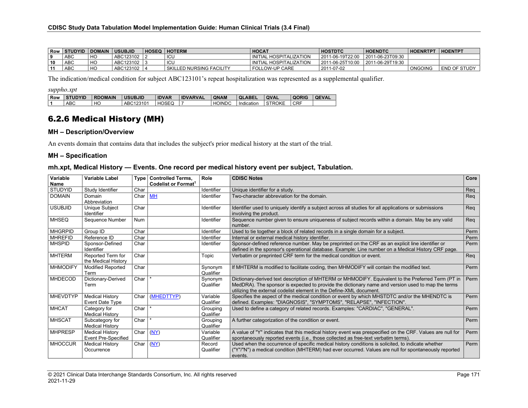Click the '2011-07-02' start date in row 11
This screenshot has width=528, height=408.
pyautogui.click(x=333, y=68)
